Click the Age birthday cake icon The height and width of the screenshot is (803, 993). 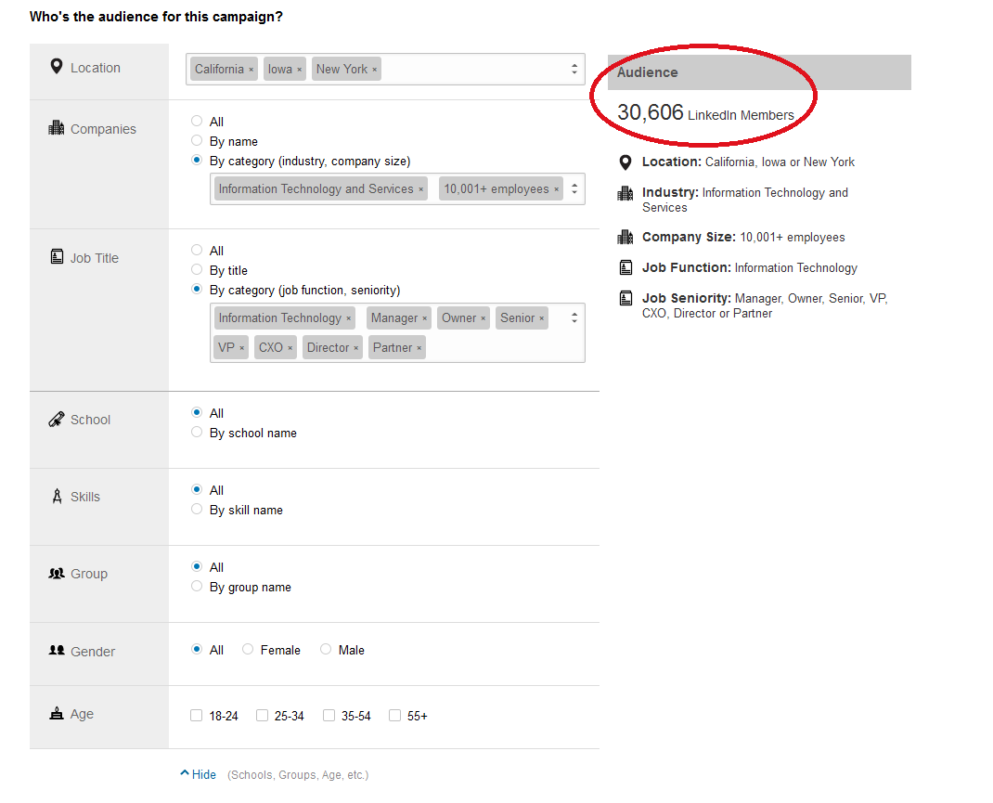[x=57, y=714]
